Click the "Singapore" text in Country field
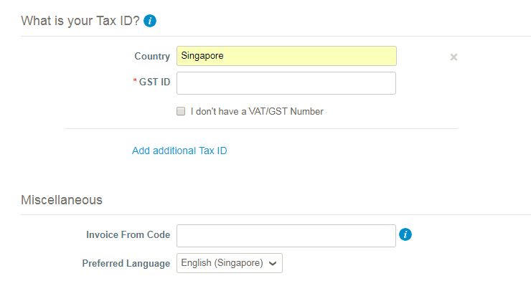The height and width of the screenshot is (281, 531). (x=202, y=55)
